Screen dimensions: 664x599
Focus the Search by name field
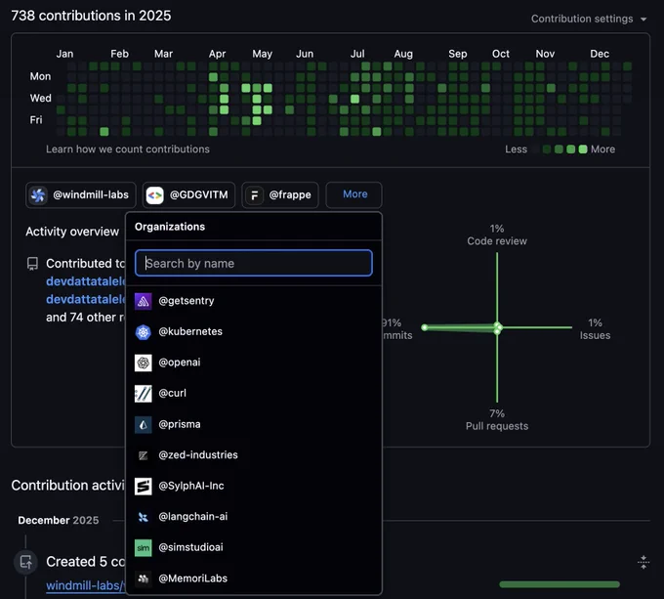[x=254, y=263]
